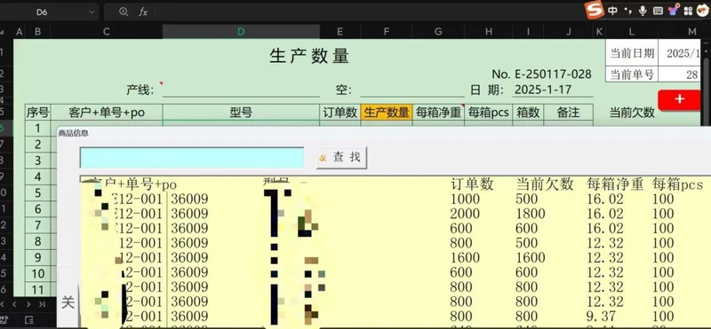
Task: Click the list panel icon in status bar
Action: coord(28,320)
